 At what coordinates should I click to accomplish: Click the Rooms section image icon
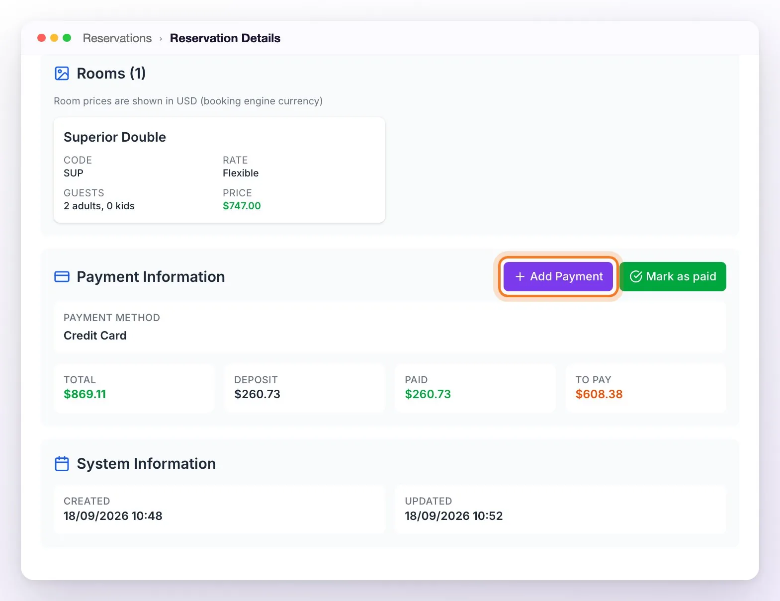pyautogui.click(x=62, y=74)
